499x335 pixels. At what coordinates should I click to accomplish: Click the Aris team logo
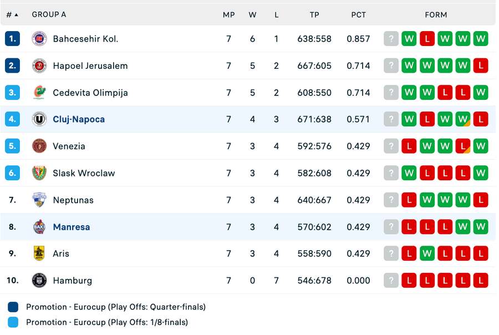point(39,253)
